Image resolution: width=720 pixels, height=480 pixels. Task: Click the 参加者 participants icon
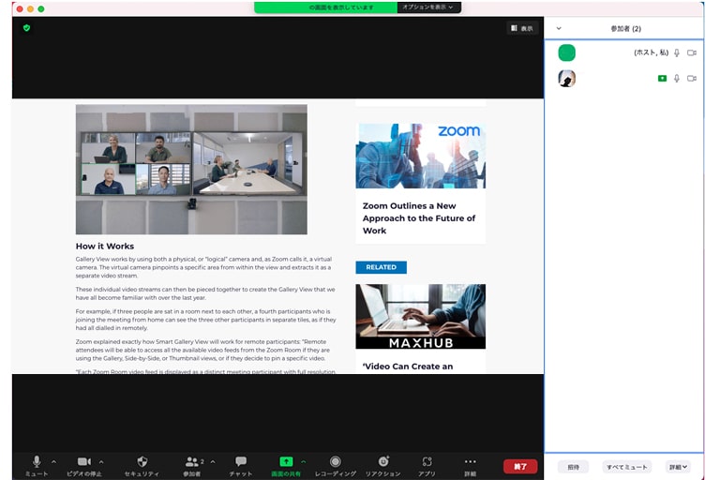(191, 462)
